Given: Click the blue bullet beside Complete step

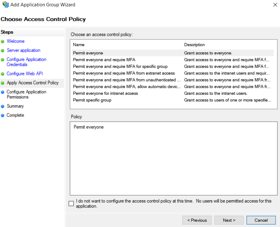Looking at the screenshot, I should 3,115.
